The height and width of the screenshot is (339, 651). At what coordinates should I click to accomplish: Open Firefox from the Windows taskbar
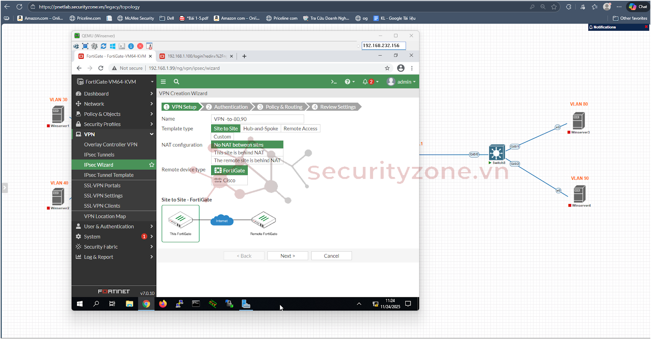coord(163,304)
